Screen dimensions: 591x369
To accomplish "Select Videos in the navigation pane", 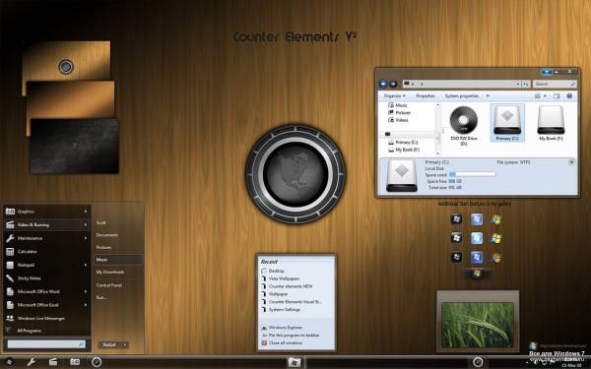I will (x=402, y=120).
